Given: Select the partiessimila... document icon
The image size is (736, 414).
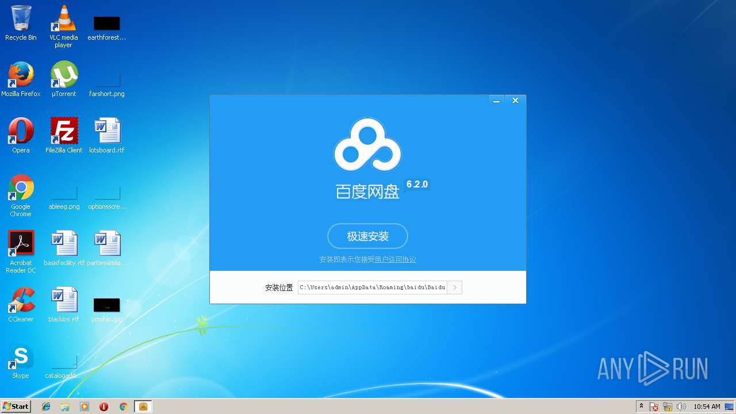Looking at the screenshot, I should coord(107,248).
